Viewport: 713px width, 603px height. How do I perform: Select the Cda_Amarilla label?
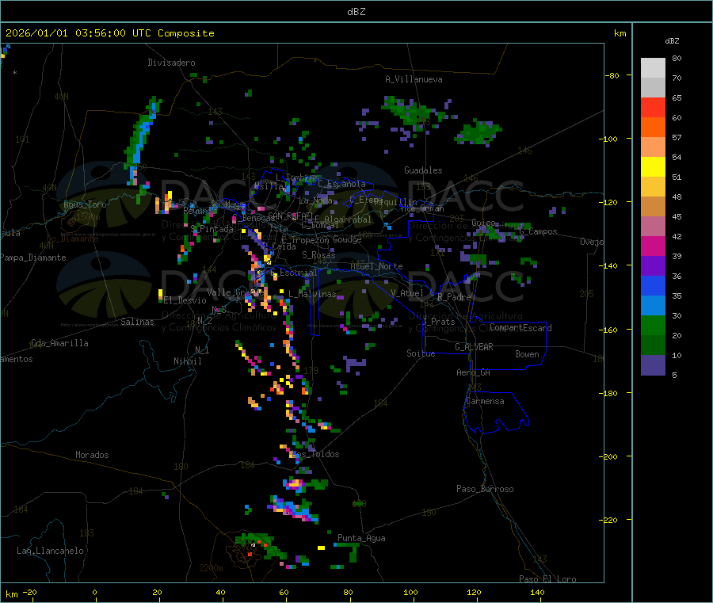click(x=59, y=343)
